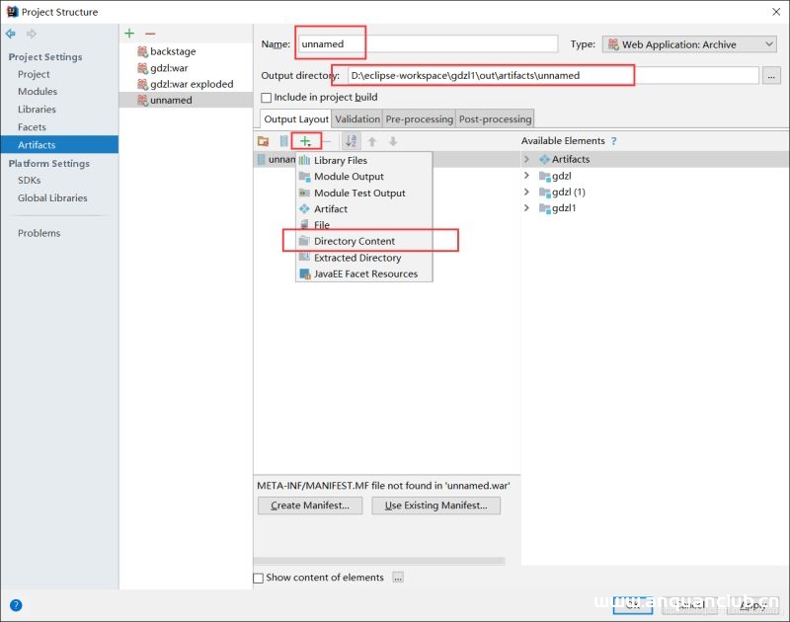Toggle Show content of elements checkbox
The height and width of the screenshot is (622, 790).
tap(259, 578)
